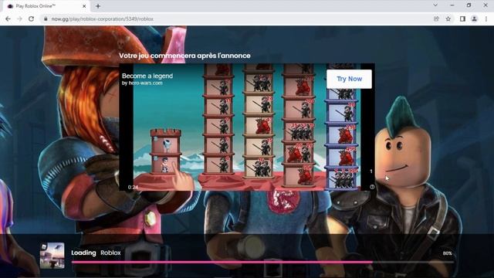
Task: Open a new browser tab
Action: pyautogui.click(x=98, y=6)
